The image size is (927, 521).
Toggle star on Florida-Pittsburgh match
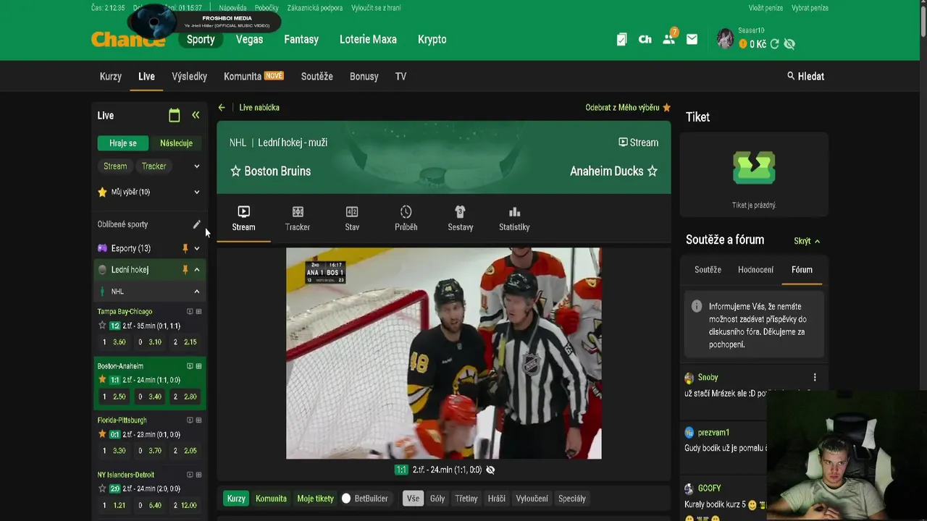[102, 434]
